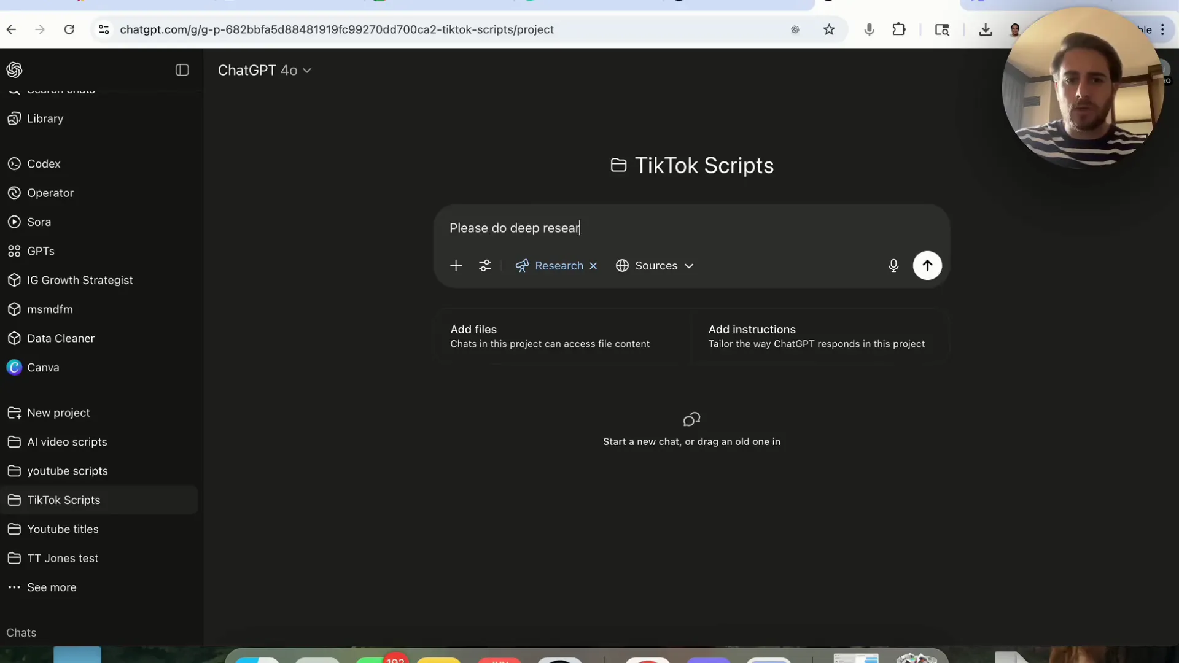Open the browser extensions puzzle icon
This screenshot has height=663, width=1179.
click(x=899, y=29)
